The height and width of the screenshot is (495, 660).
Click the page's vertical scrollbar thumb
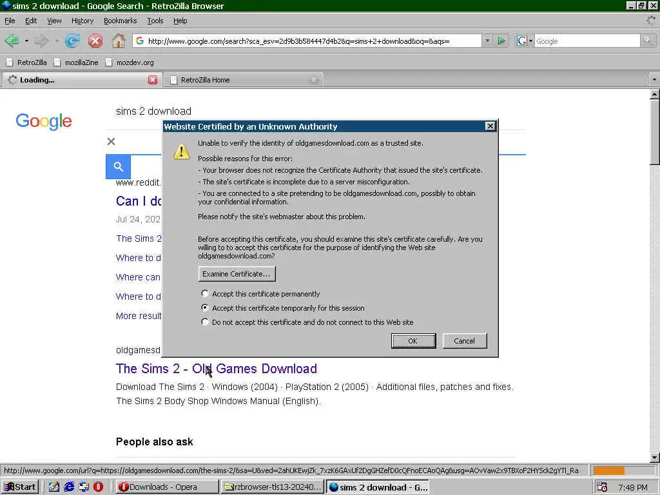pyautogui.click(x=654, y=132)
